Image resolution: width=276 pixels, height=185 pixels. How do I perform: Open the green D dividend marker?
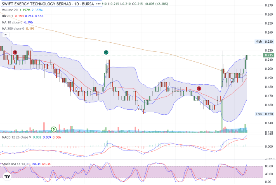coord(54,129)
